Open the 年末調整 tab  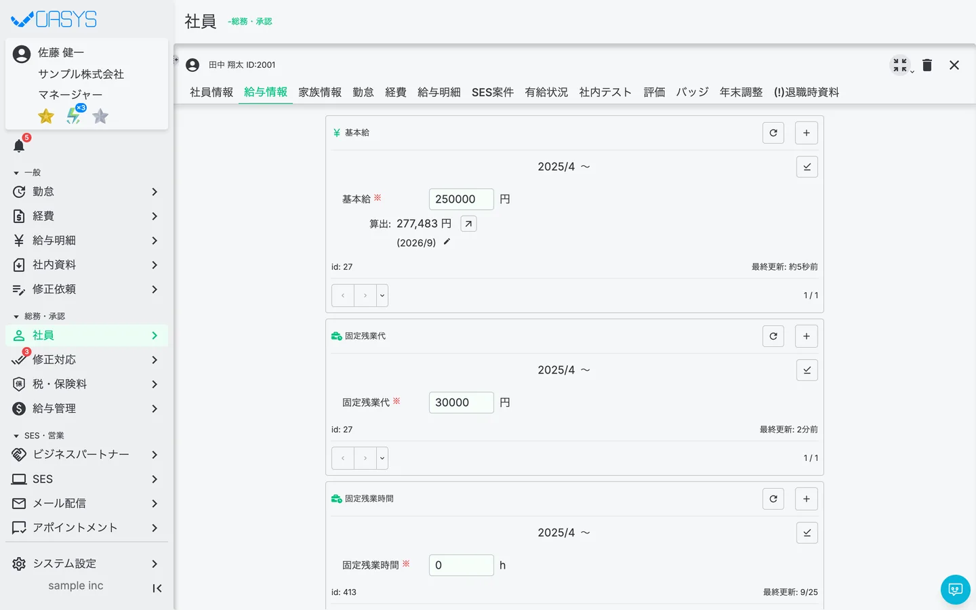[x=741, y=92]
